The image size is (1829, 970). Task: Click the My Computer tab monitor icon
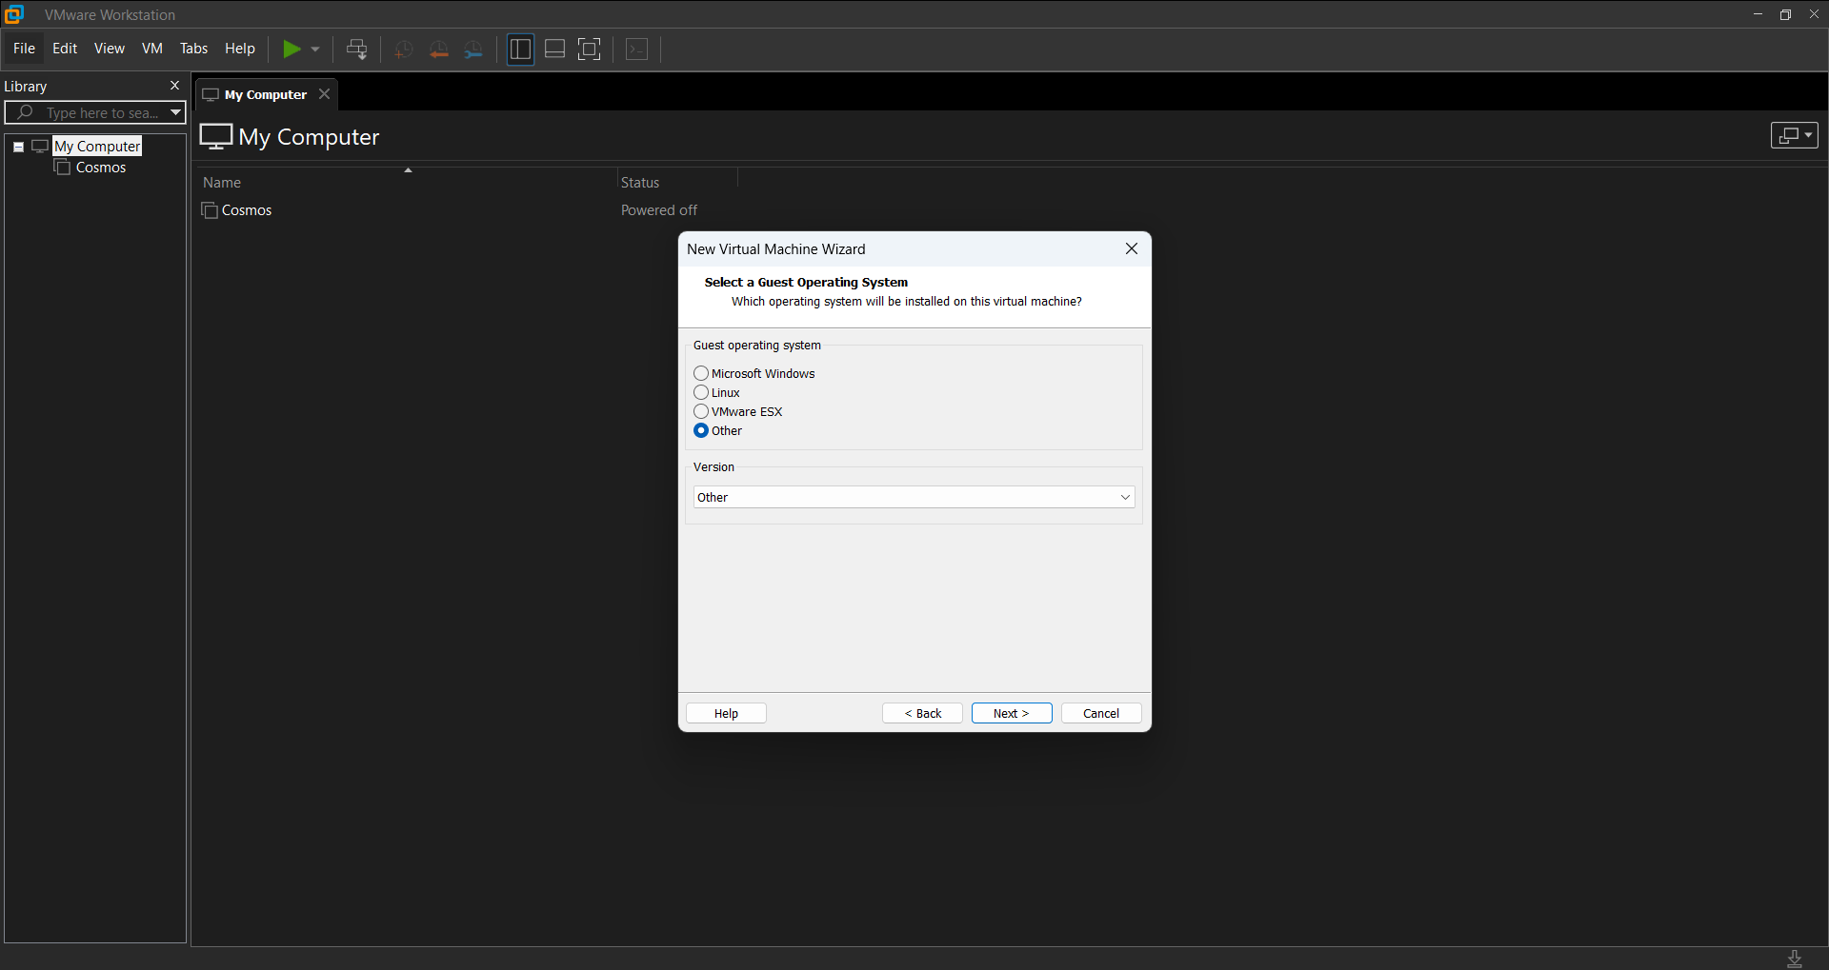pyautogui.click(x=211, y=94)
